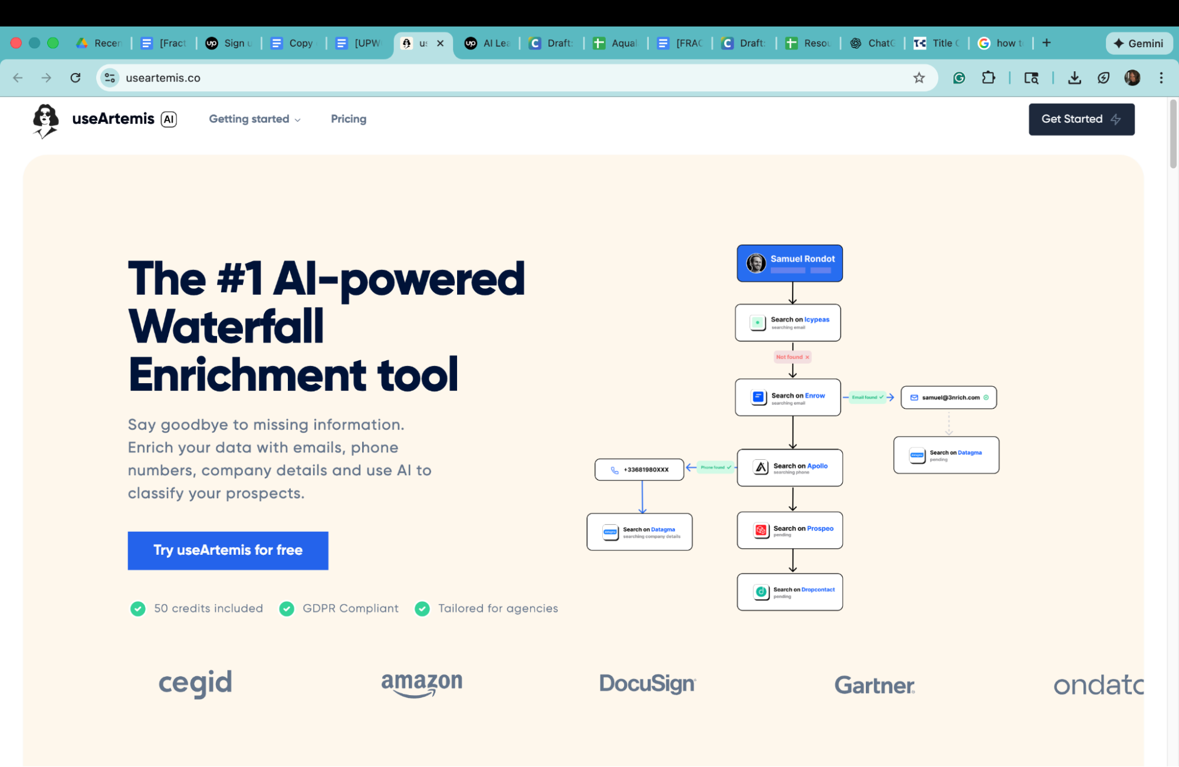Click the Samuel Rondot profile card
Screen dimensions: 1179x767
click(789, 263)
